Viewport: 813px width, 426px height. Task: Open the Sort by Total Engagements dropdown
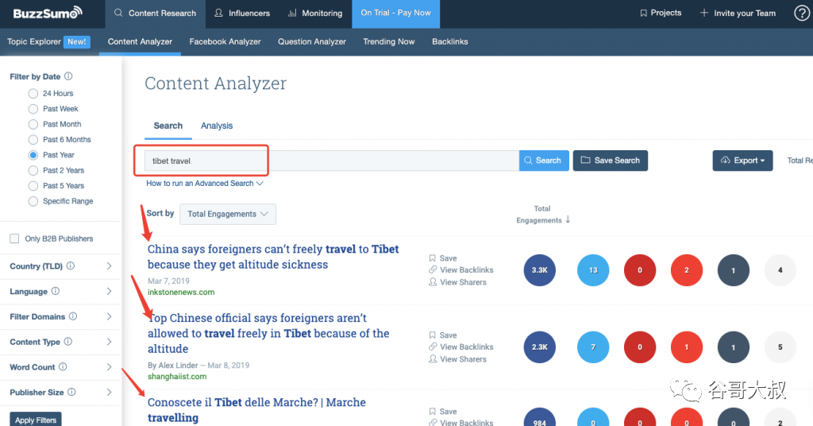click(228, 214)
